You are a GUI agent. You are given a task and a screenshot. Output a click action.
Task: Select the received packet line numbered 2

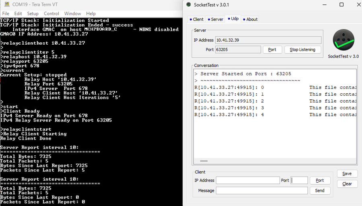point(275,101)
